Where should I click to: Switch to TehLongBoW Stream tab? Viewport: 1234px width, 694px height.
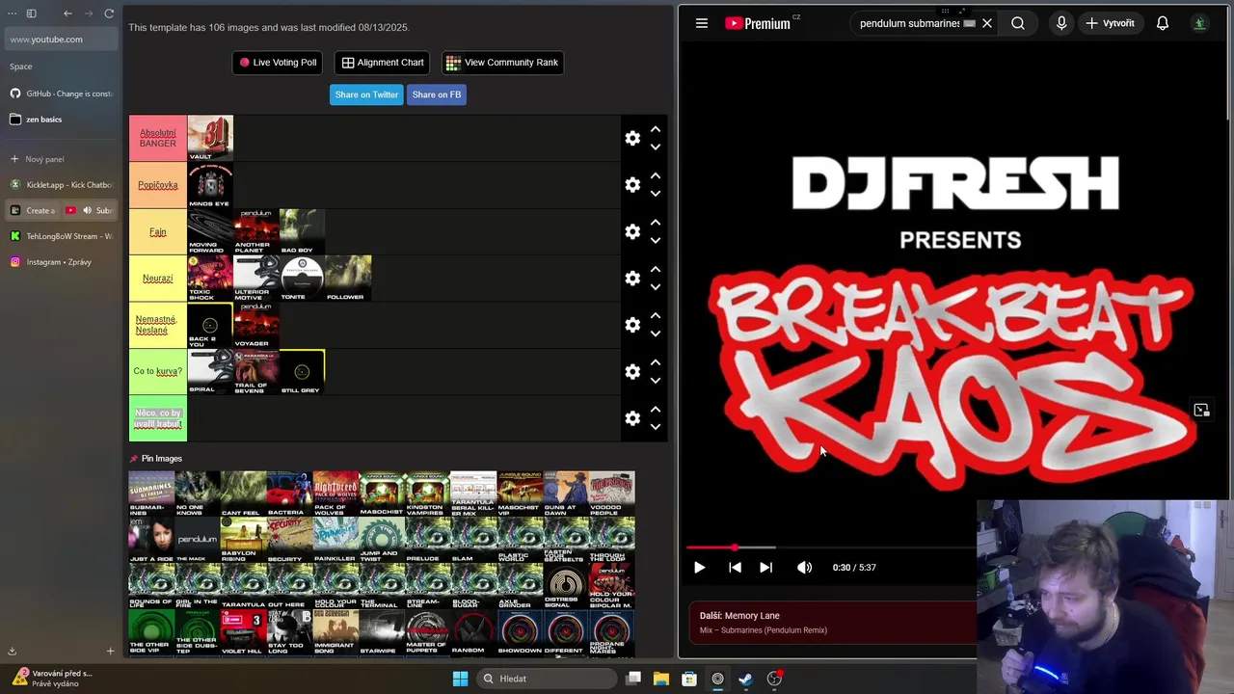click(x=62, y=236)
